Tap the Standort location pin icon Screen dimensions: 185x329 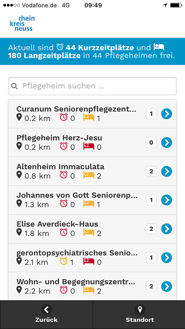pos(140,309)
